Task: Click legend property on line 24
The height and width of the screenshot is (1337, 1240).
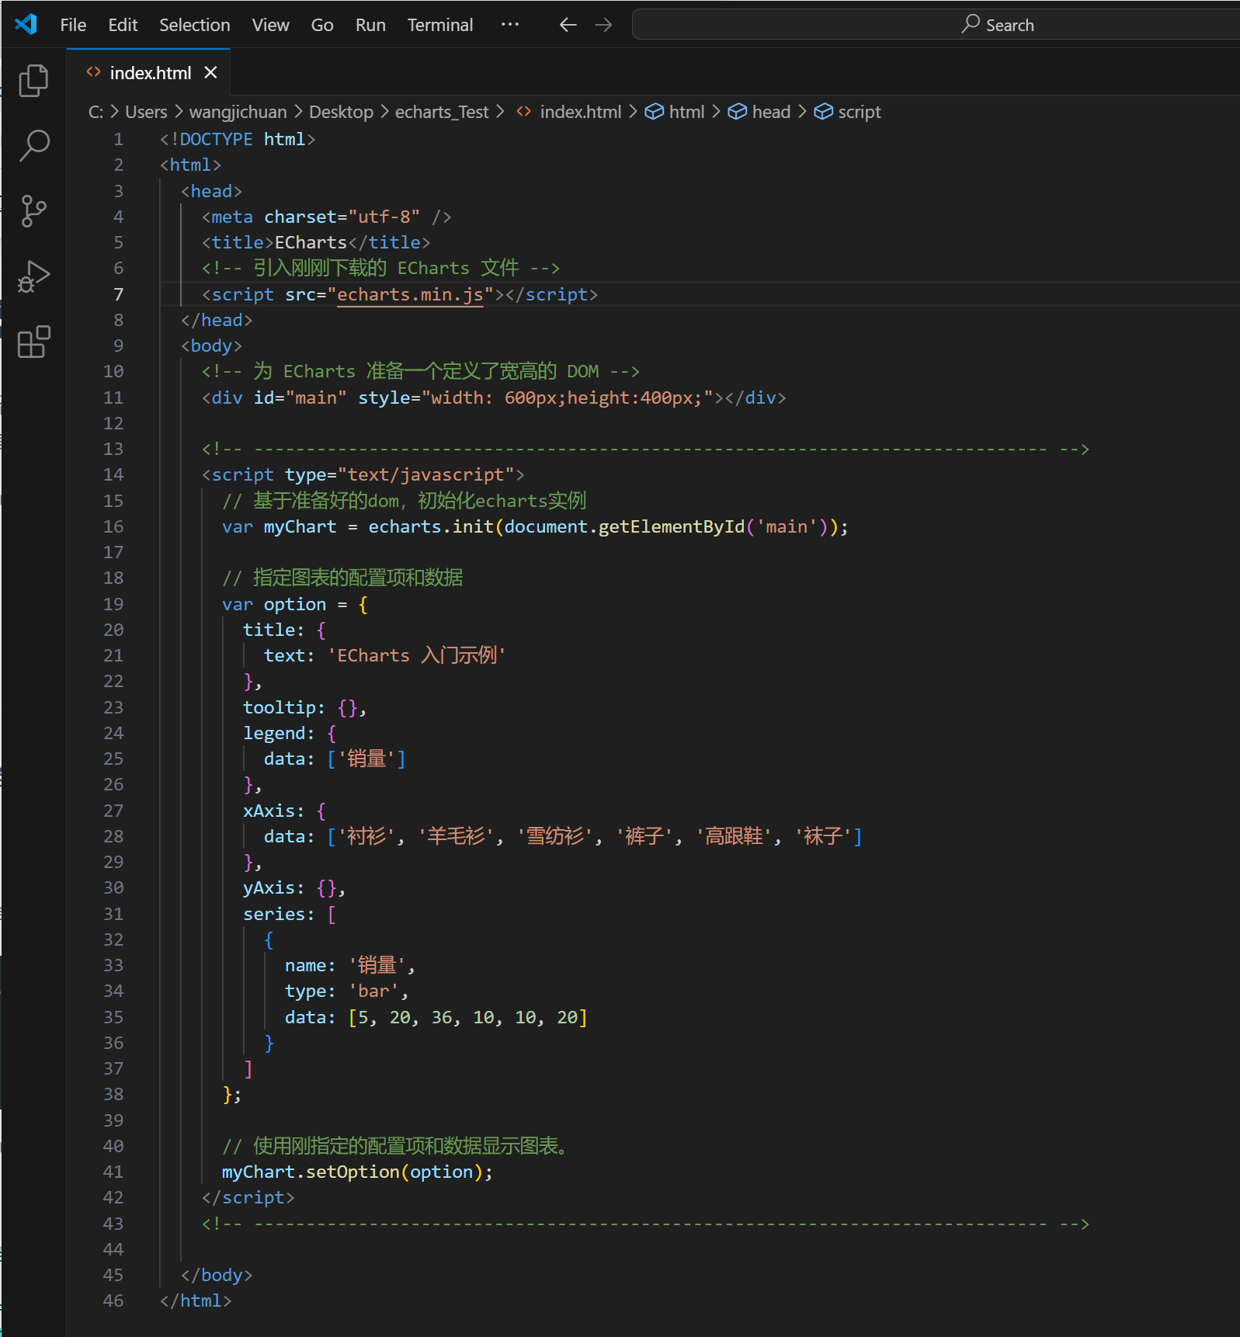Action: (x=273, y=733)
